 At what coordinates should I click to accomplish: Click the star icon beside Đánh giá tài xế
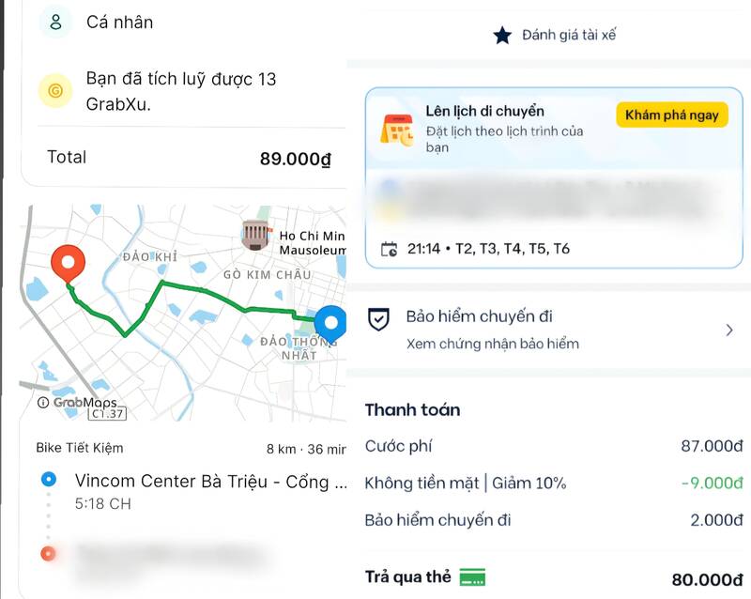click(x=502, y=36)
